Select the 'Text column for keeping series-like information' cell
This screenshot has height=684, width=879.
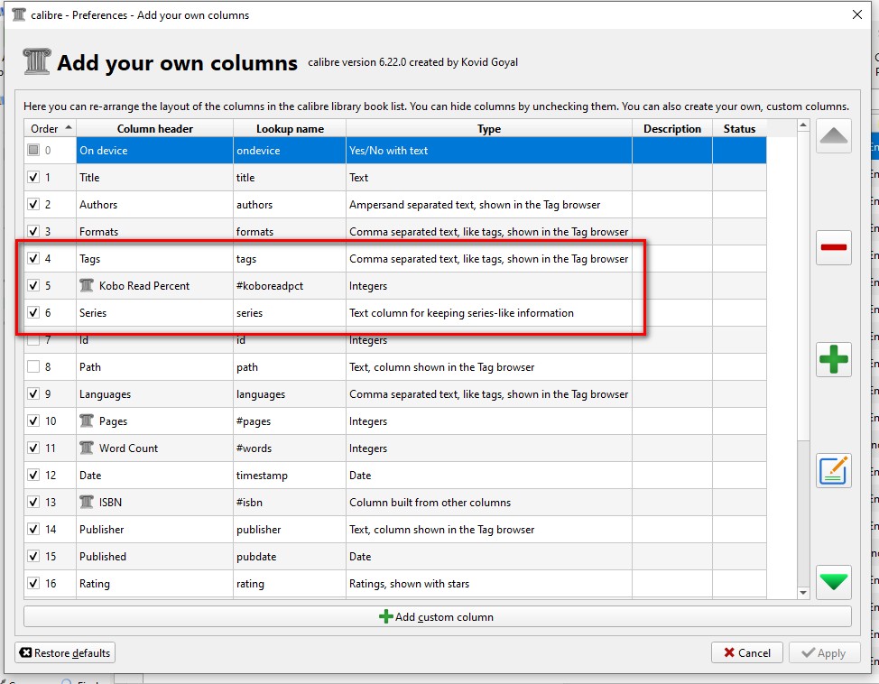[x=489, y=312]
